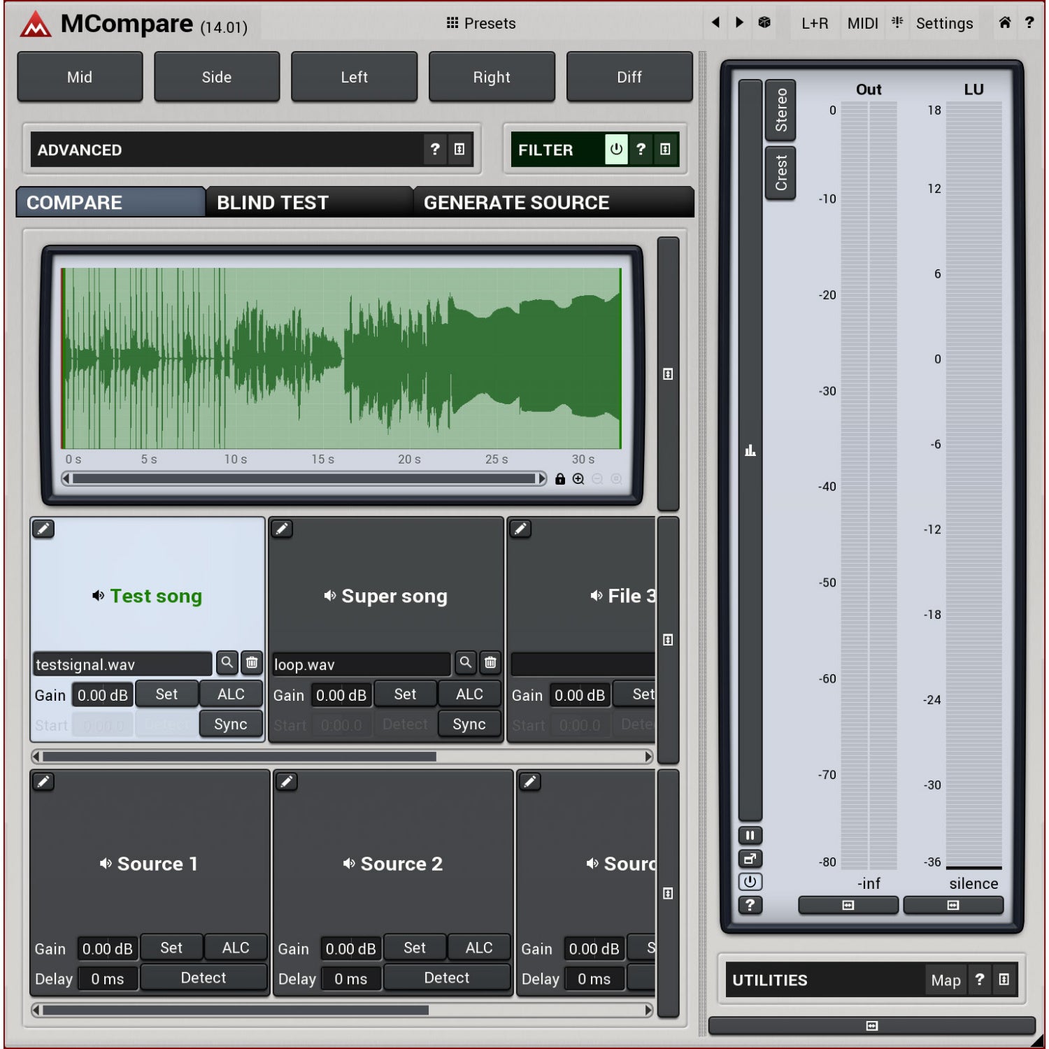
Task: Load the previous preset with left arrow
Action: (715, 22)
